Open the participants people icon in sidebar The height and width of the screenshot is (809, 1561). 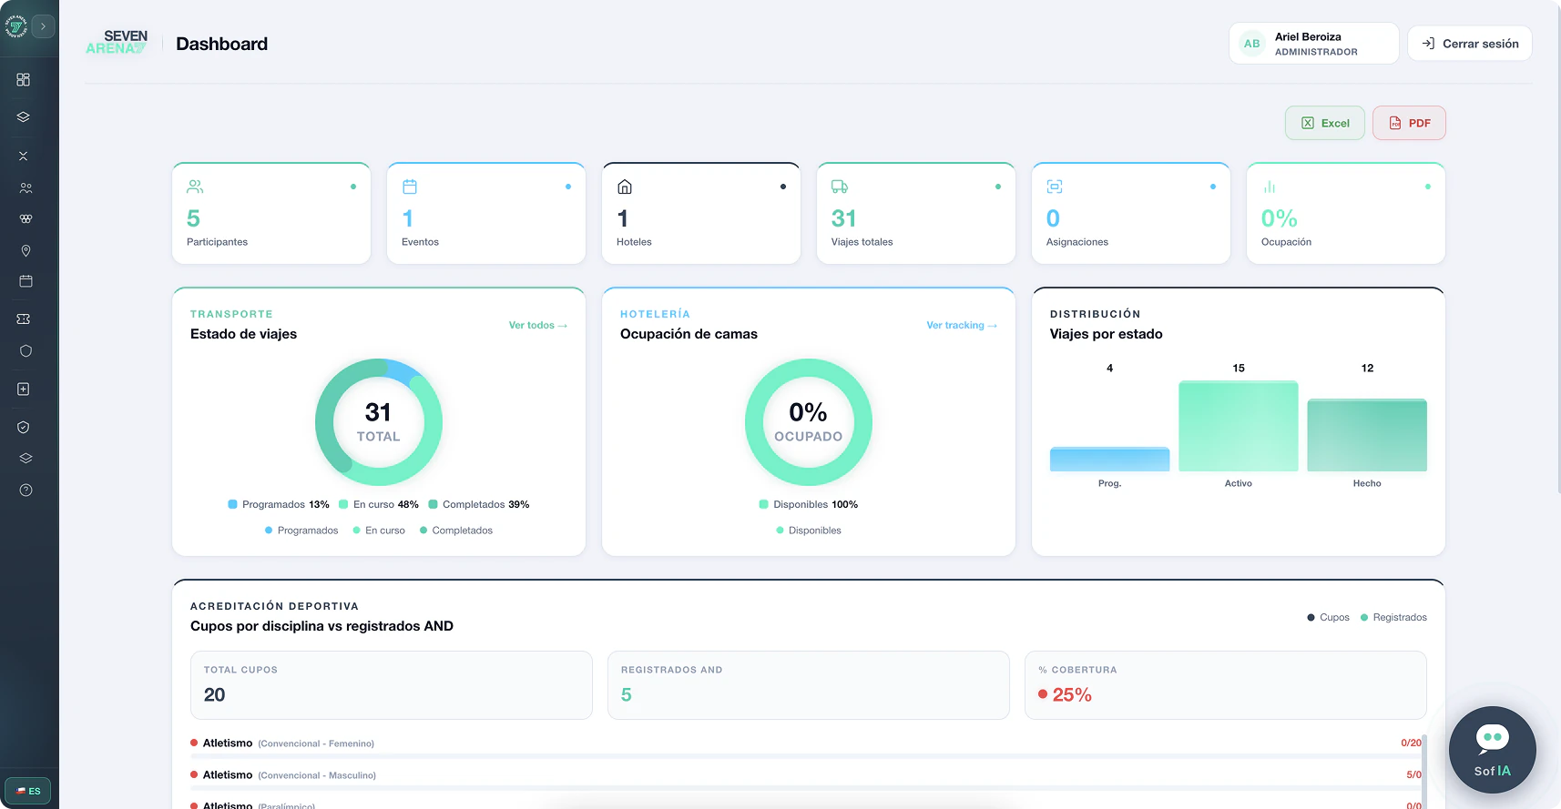(26, 188)
